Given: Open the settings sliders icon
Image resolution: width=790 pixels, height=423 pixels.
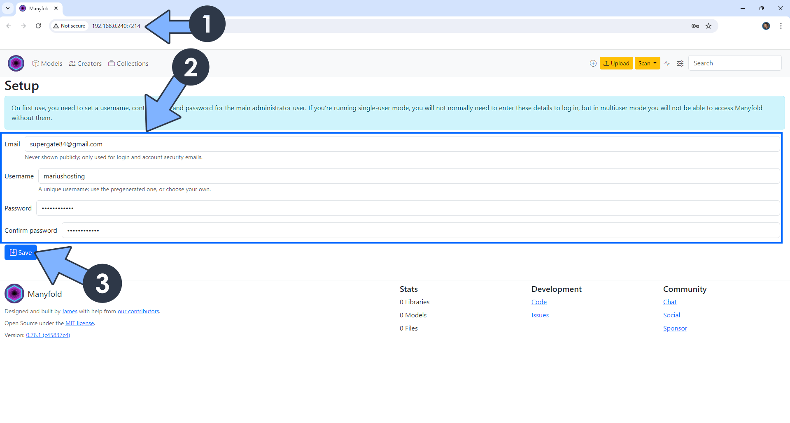Looking at the screenshot, I should pos(680,63).
